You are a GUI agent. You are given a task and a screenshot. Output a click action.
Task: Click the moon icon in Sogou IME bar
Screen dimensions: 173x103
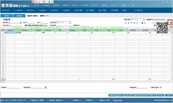point(39,2)
